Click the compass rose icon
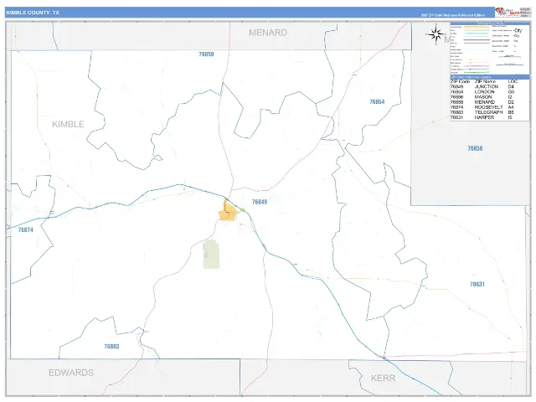This screenshot has width=536, height=402. pos(435,34)
